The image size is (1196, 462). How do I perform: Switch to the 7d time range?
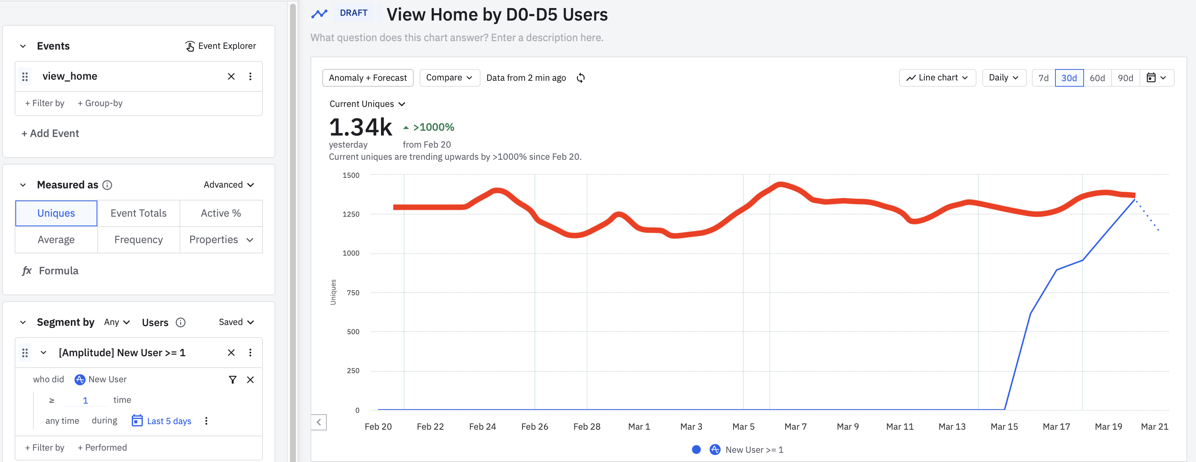[x=1043, y=78]
